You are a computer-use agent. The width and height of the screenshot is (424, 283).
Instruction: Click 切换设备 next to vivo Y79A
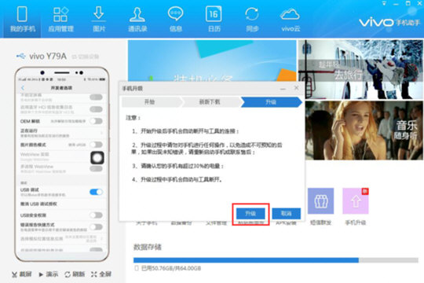coord(86,57)
